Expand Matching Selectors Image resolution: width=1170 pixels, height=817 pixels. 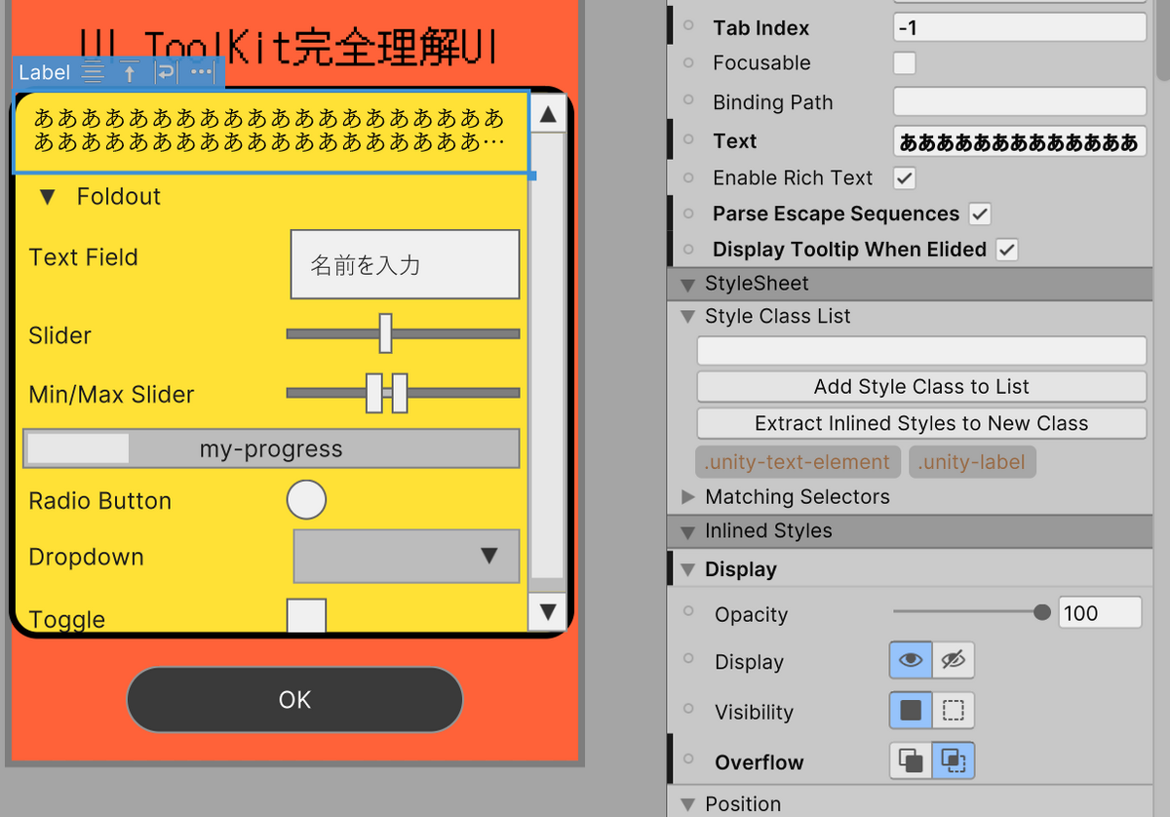(688, 496)
